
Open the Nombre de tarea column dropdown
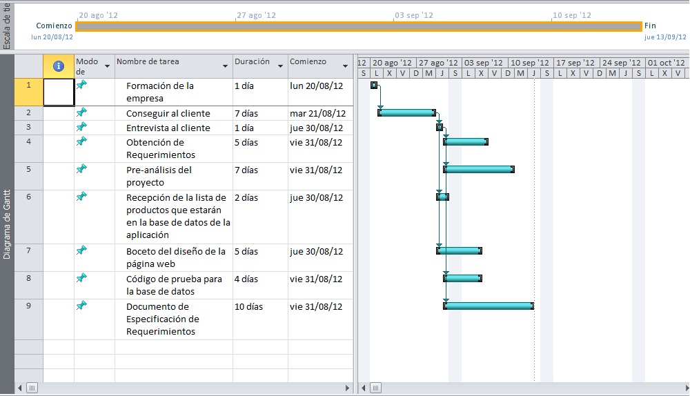point(226,66)
